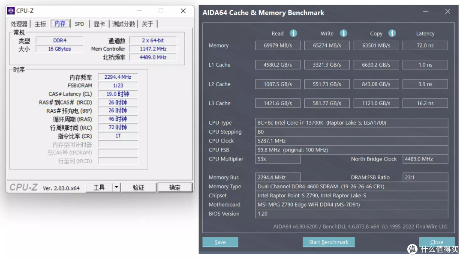
Task: Open the 显卡 tab
Action: (x=99, y=24)
